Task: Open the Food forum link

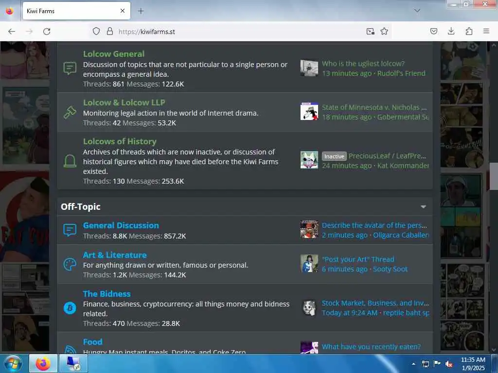Action: pyautogui.click(x=93, y=342)
